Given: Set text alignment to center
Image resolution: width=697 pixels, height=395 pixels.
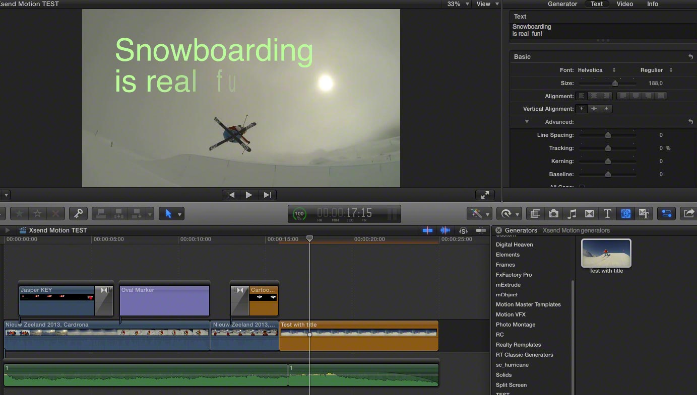Looking at the screenshot, I should (594, 96).
